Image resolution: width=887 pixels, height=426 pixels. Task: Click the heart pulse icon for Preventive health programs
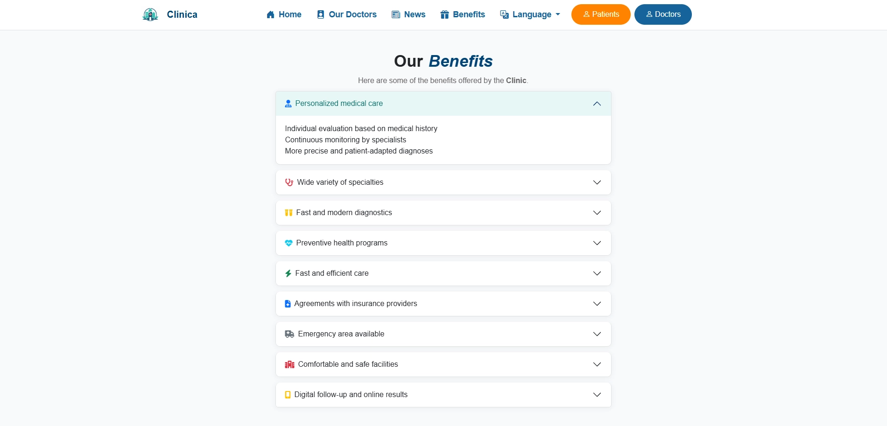click(x=289, y=243)
